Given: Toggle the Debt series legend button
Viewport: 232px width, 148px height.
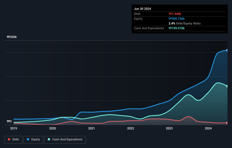Looking at the screenshot, I should 13,140.
